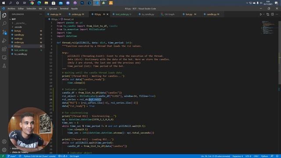Expand the __pycache__ folder
Viewport: 281px width, 158px height.
[26, 23]
